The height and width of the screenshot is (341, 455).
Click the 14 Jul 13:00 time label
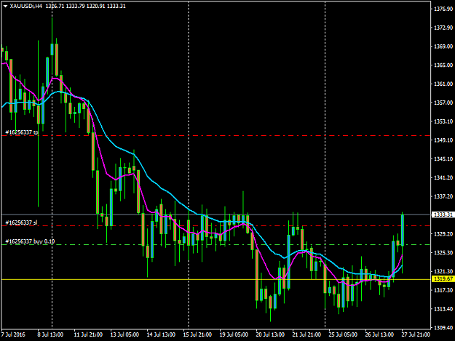click(161, 334)
